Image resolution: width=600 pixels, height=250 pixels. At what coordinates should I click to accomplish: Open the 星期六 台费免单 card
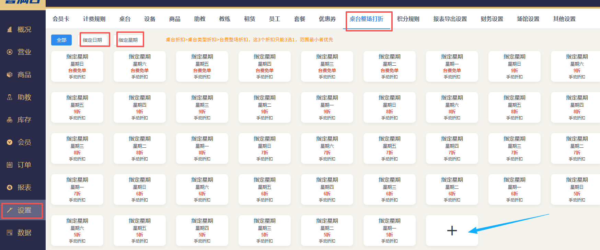click(x=140, y=66)
